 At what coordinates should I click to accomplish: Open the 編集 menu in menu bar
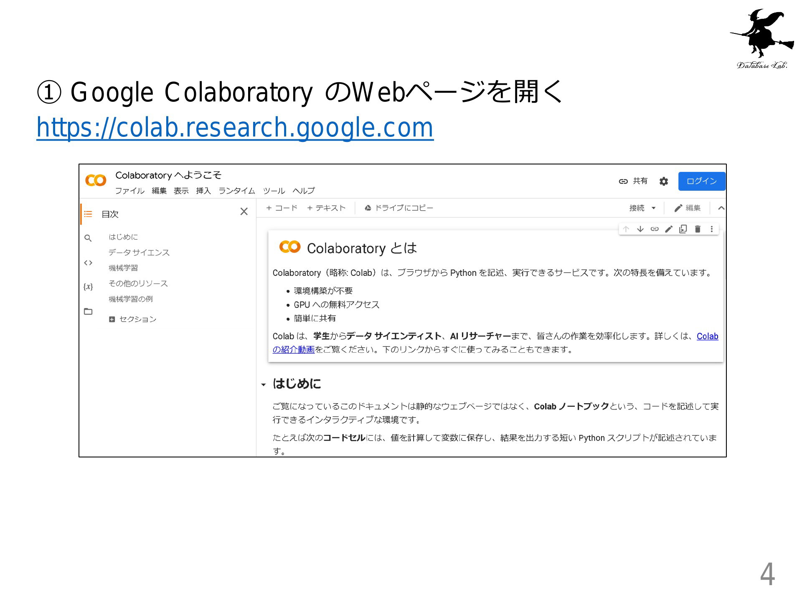159,191
